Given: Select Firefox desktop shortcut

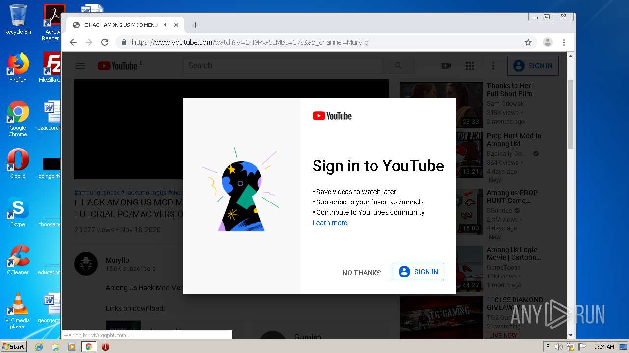Looking at the screenshot, I should [x=18, y=68].
